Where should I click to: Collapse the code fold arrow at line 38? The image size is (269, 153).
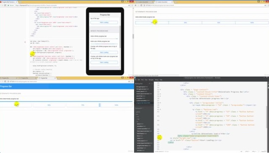click(x=161, y=103)
